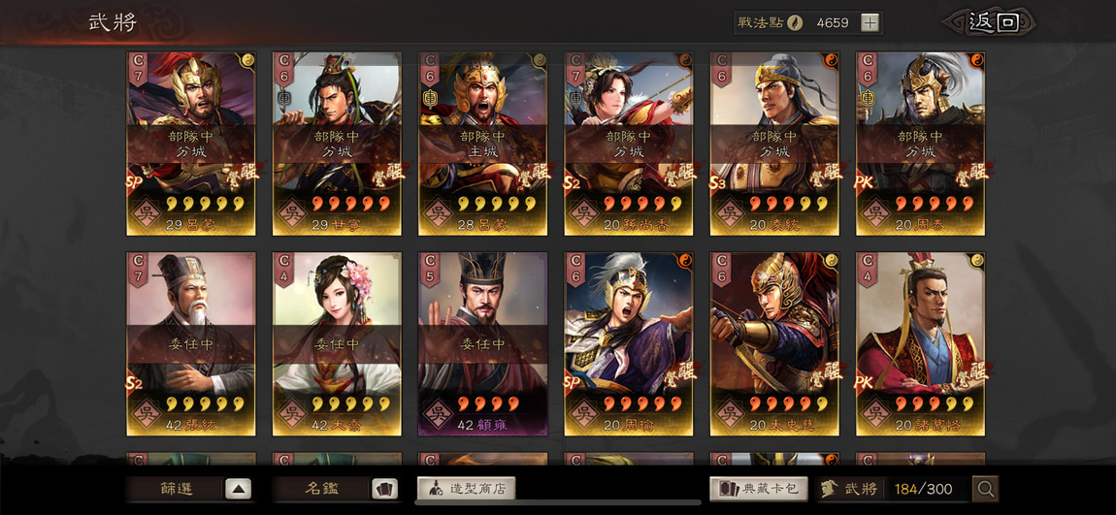Open the 造型商店 shop
This screenshot has height=515, width=1116.
[466, 489]
